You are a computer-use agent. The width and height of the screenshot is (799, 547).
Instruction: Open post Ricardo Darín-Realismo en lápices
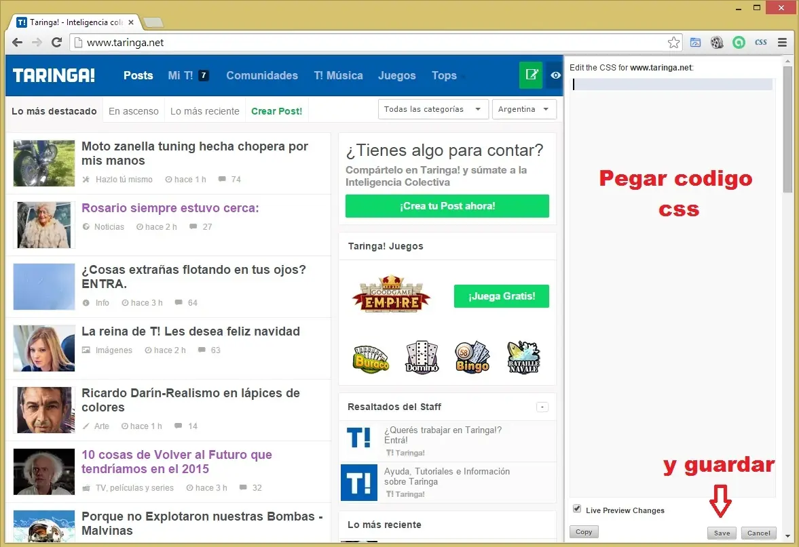(x=191, y=400)
